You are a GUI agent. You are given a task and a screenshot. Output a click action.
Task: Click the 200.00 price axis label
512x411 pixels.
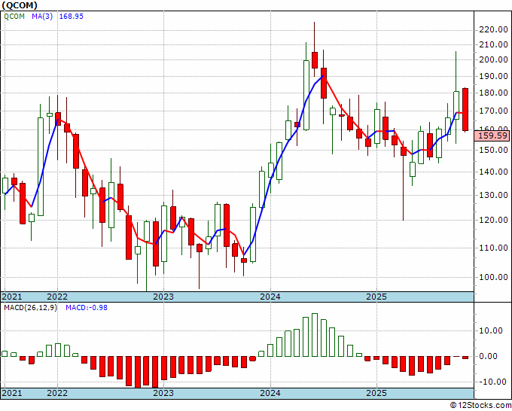(x=493, y=60)
